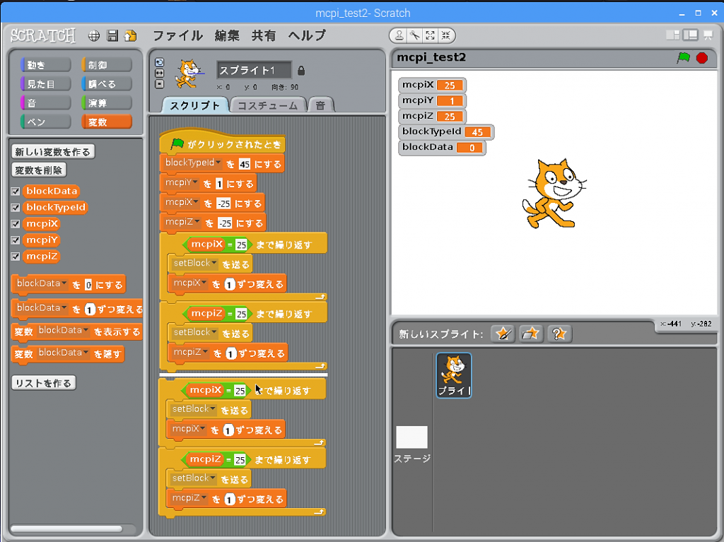This screenshot has height=542, width=724.
Task: Switch to small stage view mode
Action: 673,35
